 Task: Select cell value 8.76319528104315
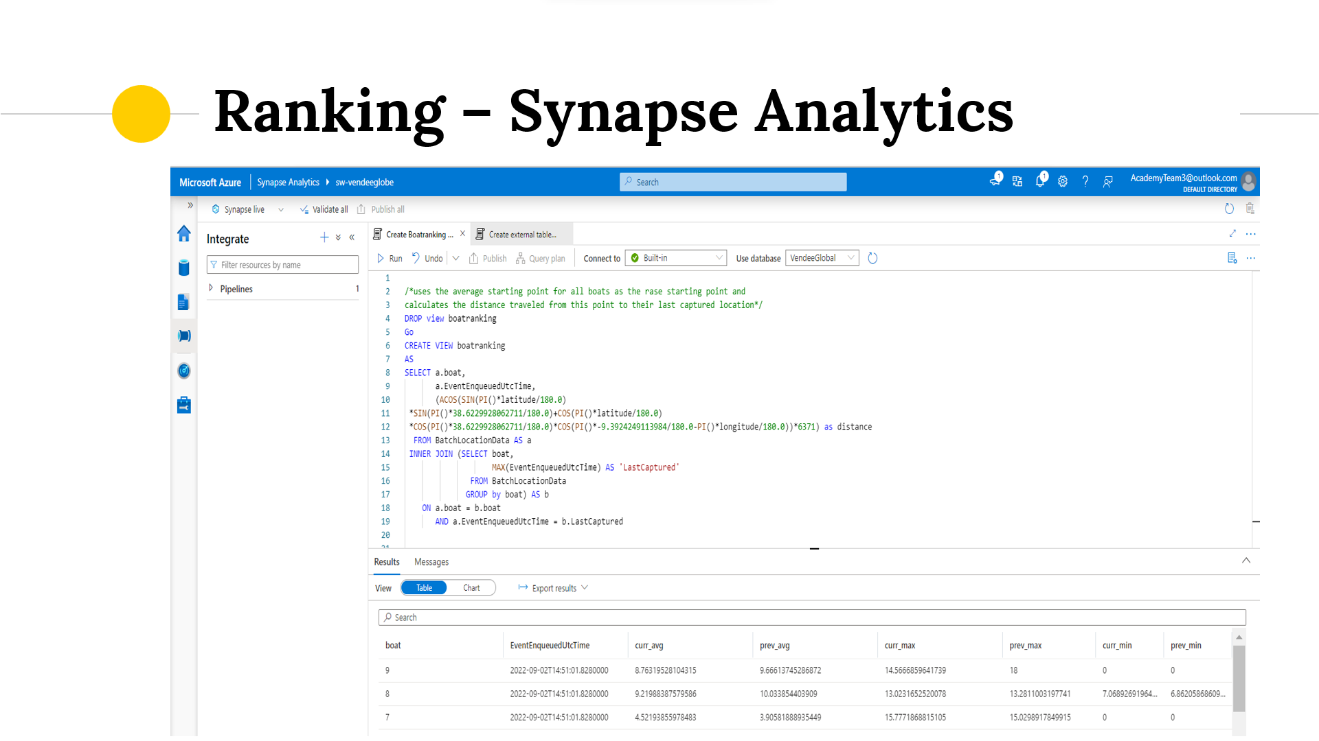click(666, 670)
